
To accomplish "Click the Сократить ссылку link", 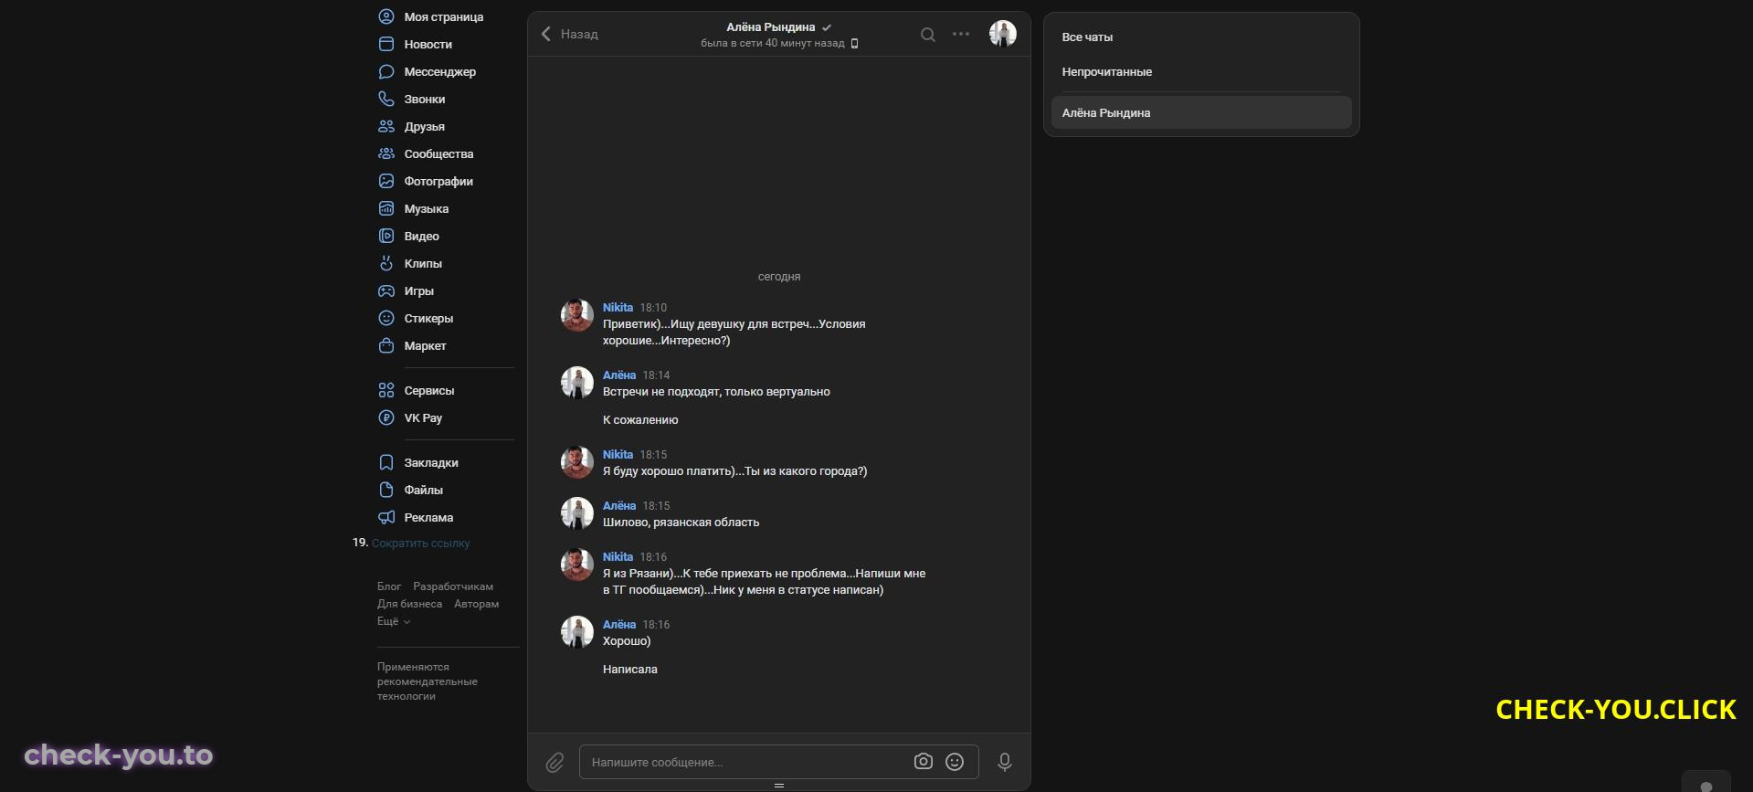I will click(420, 543).
